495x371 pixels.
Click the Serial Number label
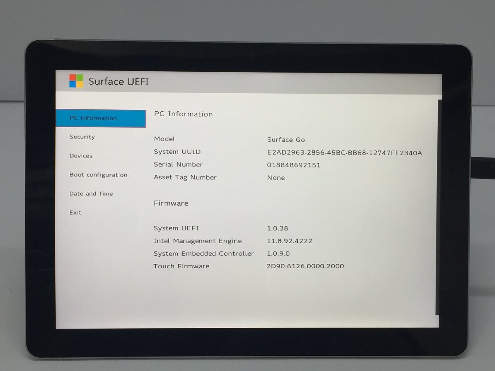(178, 164)
